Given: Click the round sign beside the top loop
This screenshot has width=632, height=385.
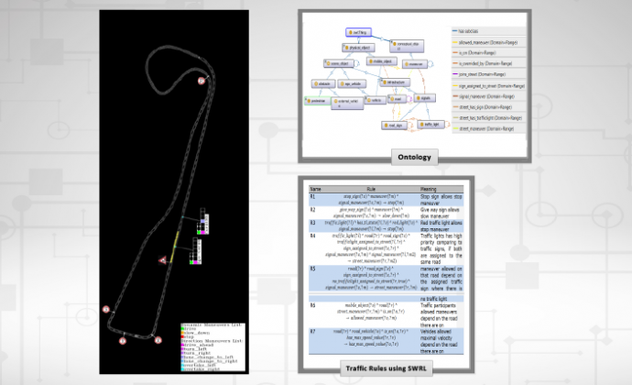Looking at the screenshot, I should (202, 81).
